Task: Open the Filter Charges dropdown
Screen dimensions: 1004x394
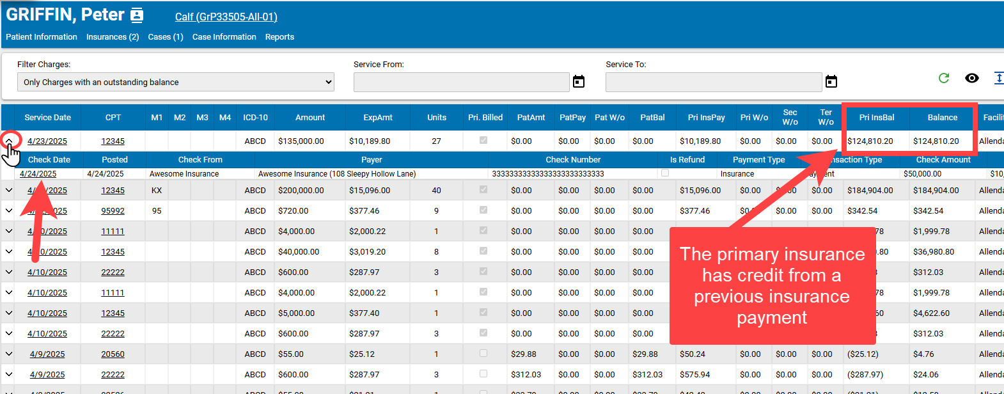Action: pyautogui.click(x=176, y=82)
